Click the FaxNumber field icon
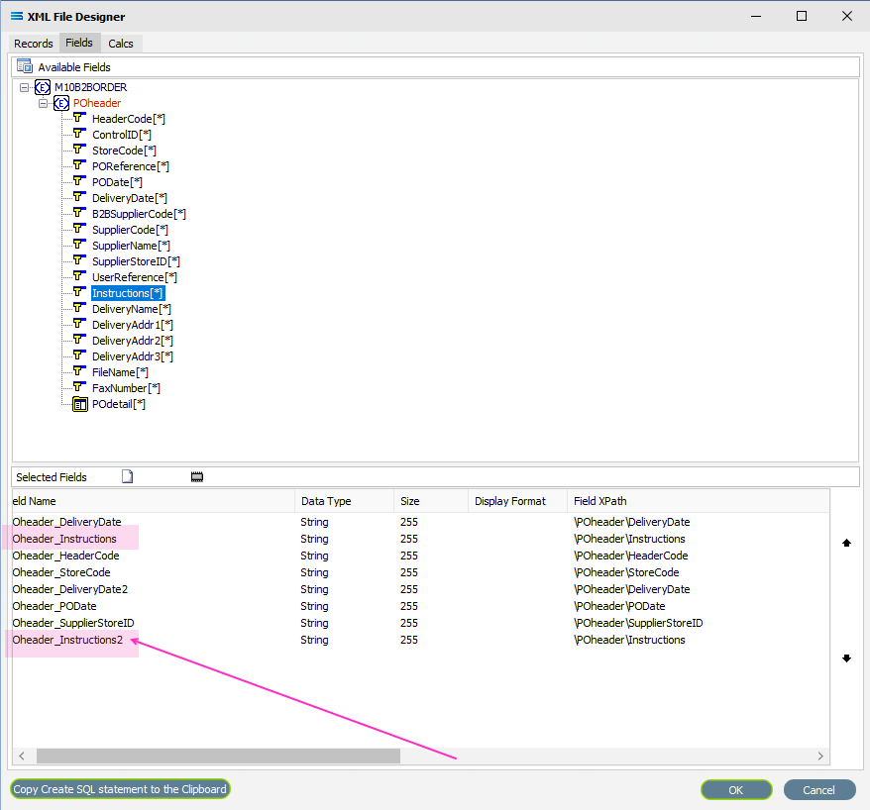 (x=79, y=387)
